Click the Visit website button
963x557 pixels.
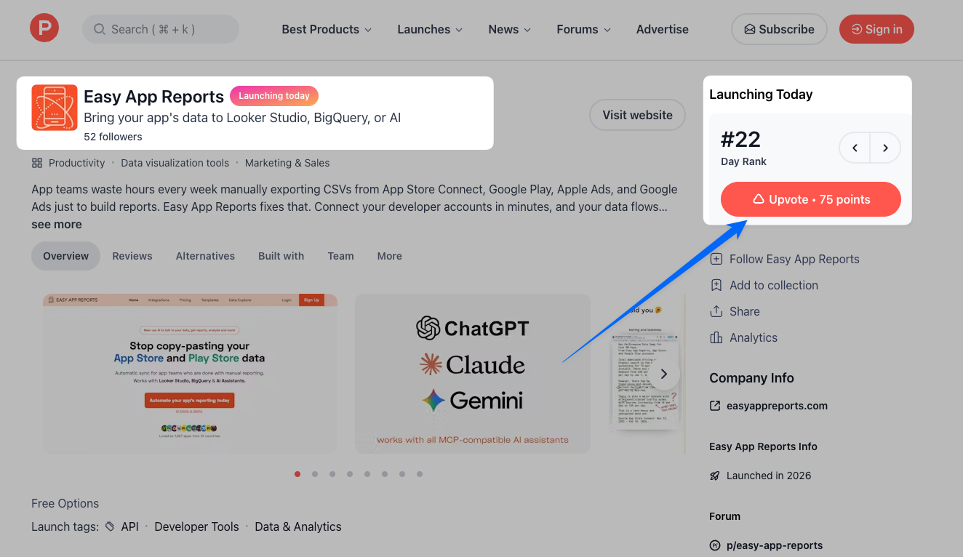(637, 115)
